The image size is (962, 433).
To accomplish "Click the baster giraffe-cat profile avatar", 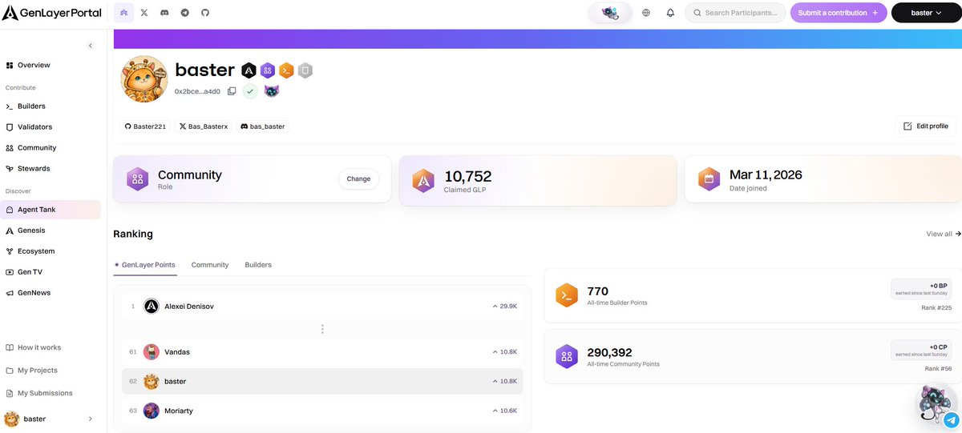I will [143, 79].
